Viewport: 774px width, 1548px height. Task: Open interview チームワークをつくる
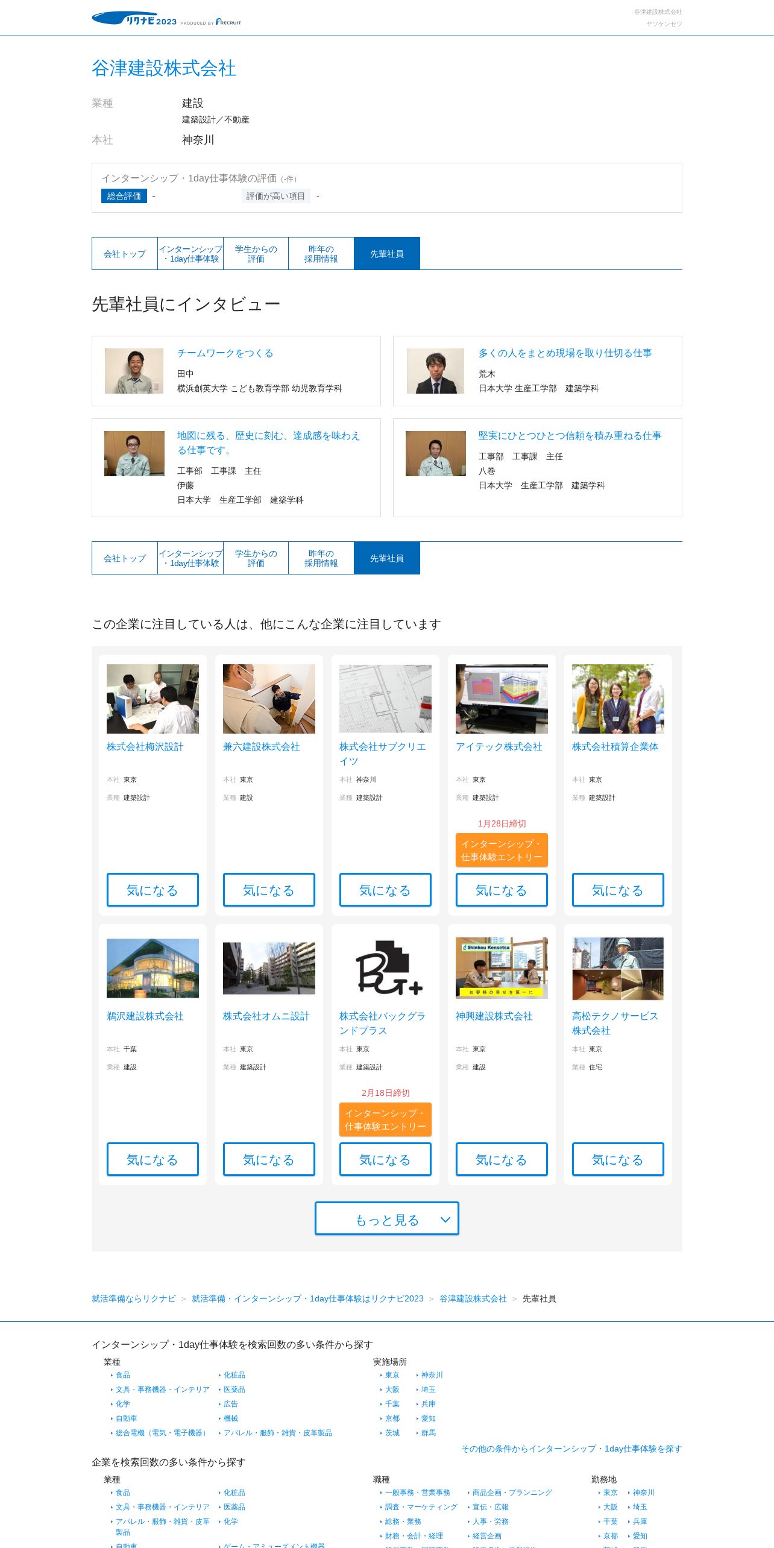point(225,353)
